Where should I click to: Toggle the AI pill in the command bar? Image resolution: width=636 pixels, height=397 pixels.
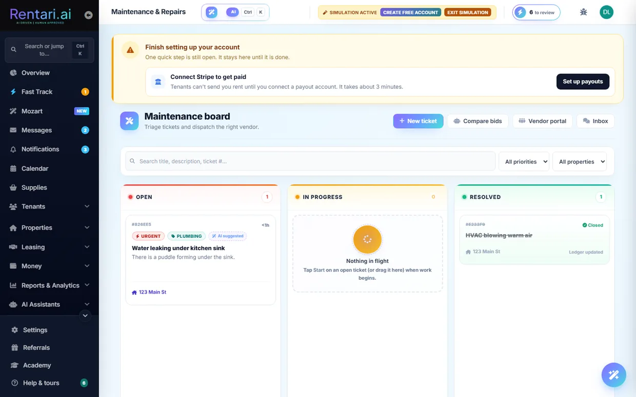click(233, 12)
